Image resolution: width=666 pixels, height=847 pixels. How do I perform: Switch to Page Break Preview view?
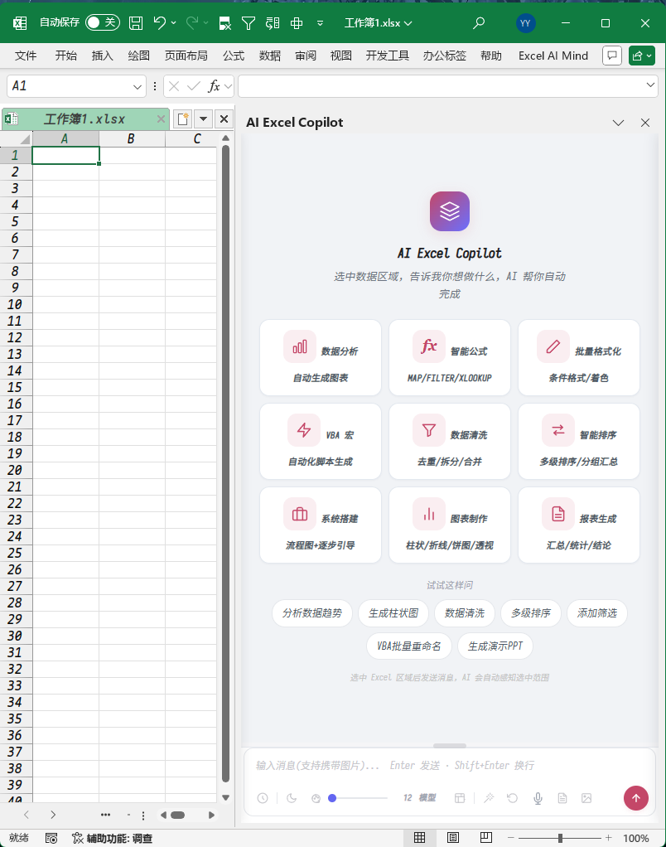coord(486,838)
